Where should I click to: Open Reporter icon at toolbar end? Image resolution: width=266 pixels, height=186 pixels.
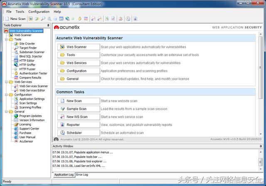click(135, 19)
